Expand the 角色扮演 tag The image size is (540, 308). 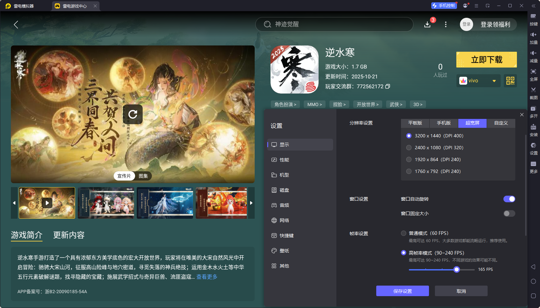[285, 104]
